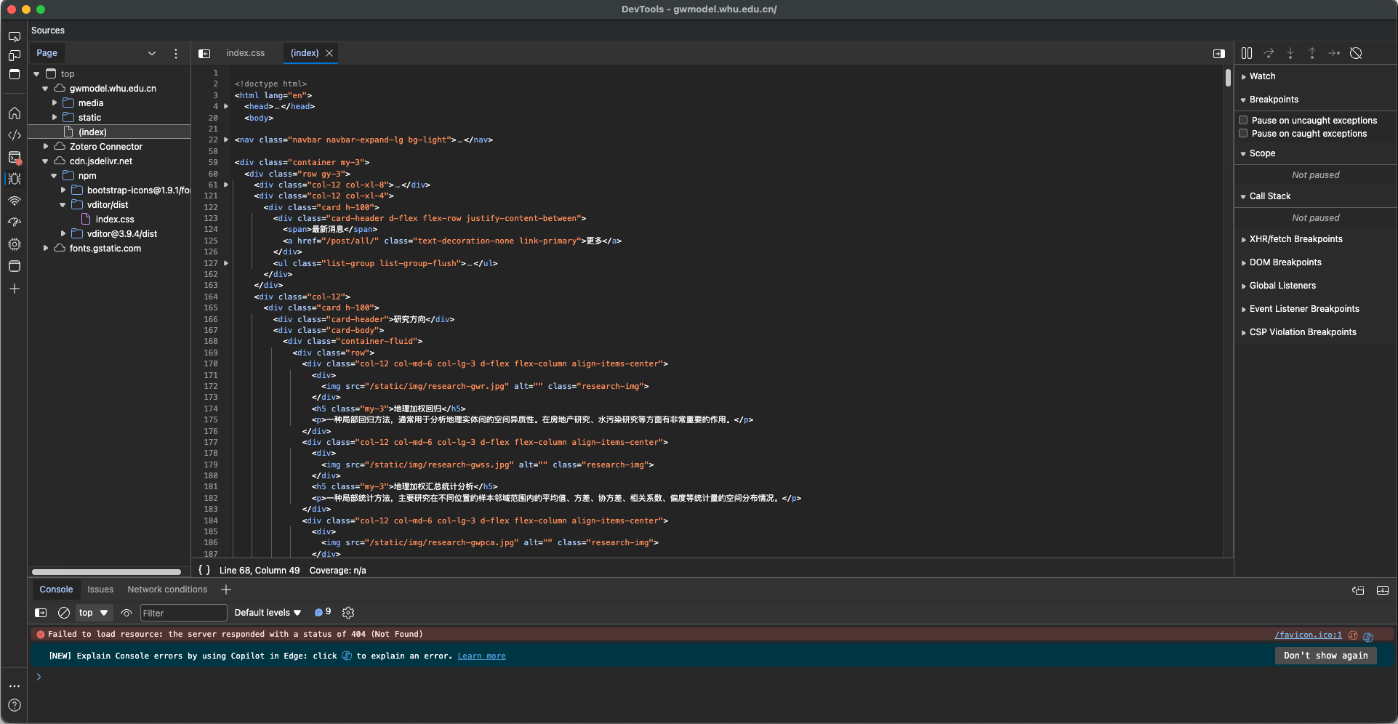Screen dimensions: 1398x724
Task: Open the Issues tab
Action: click(x=100, y=590)
